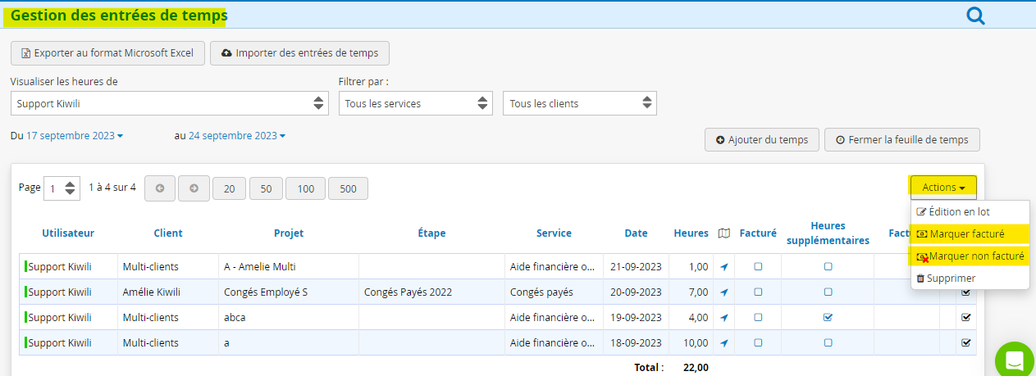
Task: Click Ajouter du temps button
Action: point(761,140)
